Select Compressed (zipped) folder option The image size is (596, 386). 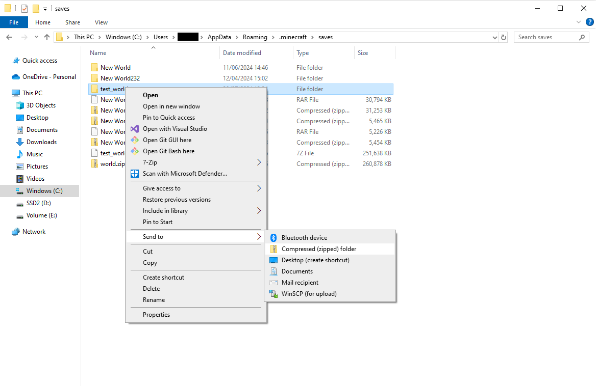(x=318, y=249)
